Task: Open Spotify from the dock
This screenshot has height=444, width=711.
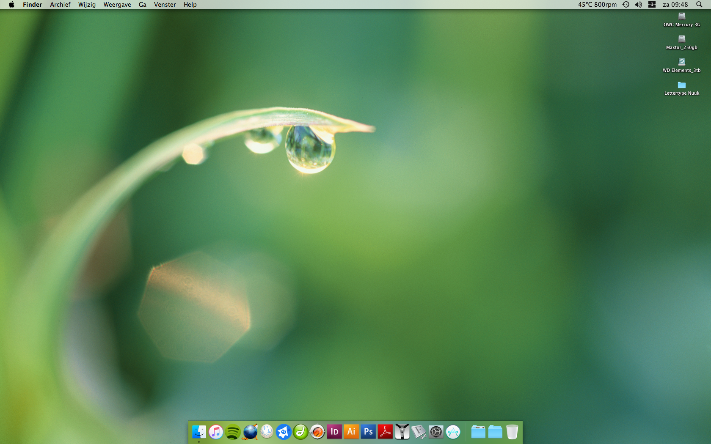Action: point(233,432)
